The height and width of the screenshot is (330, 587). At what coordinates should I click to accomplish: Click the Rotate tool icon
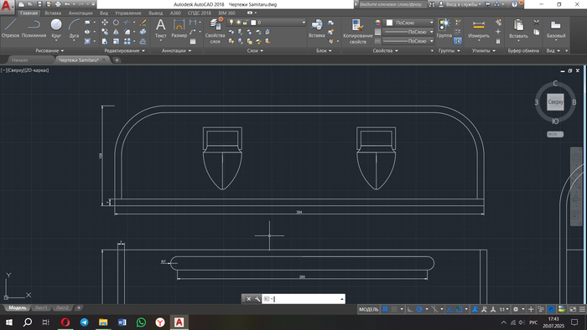116,23
